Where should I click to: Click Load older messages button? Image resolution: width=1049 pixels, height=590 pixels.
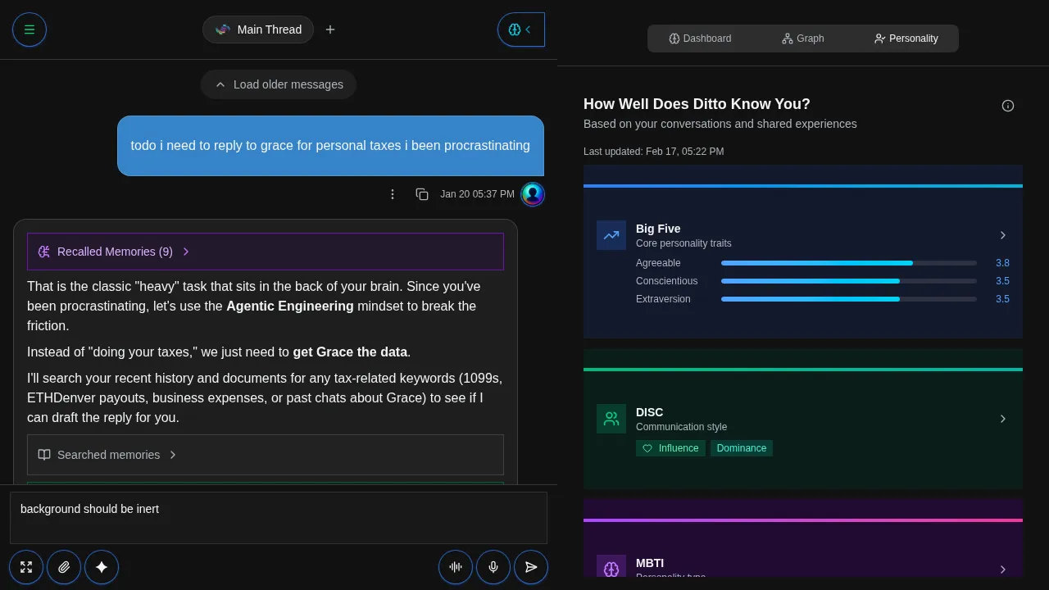[x=279, y=84]
